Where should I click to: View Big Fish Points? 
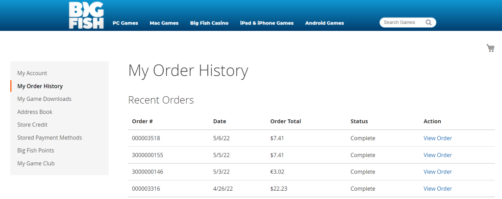point(36,151)
